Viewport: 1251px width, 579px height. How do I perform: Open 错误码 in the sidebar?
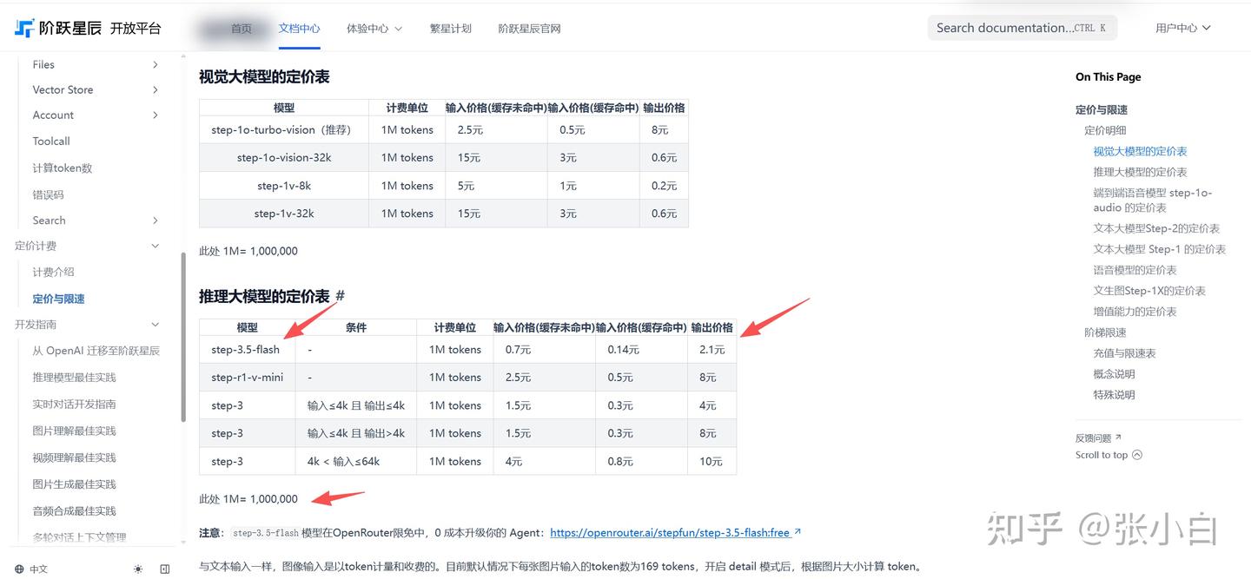(x=48, y=194)
